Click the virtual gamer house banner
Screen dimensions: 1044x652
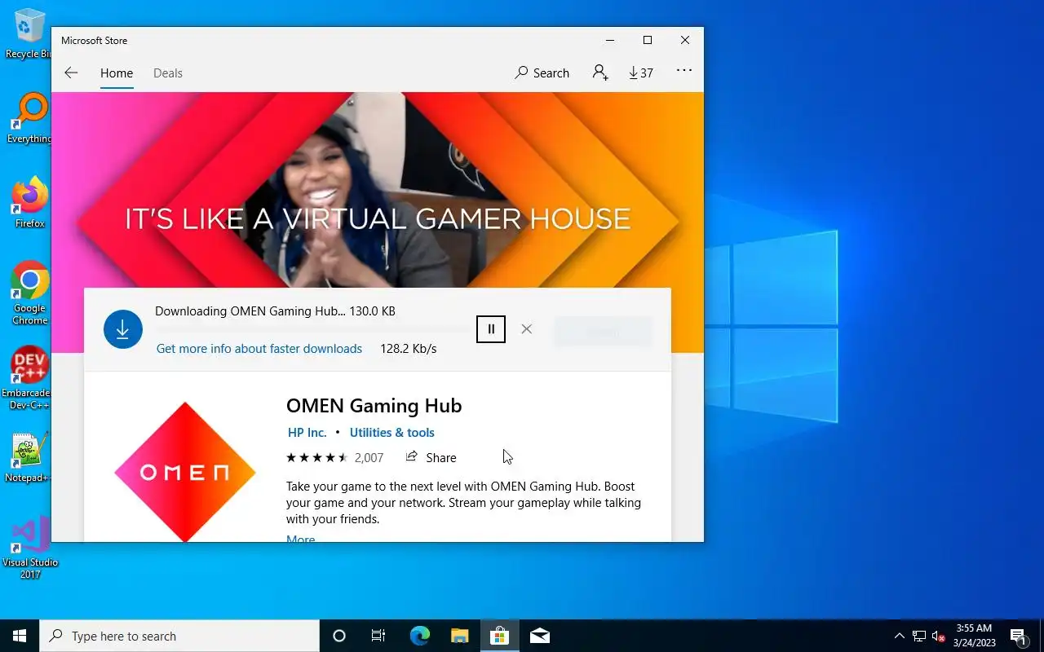(x=378, y=190)
